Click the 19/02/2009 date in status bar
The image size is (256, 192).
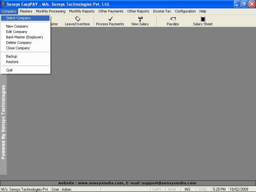(239, 189)
